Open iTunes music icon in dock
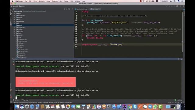 (x=99, y=107)
